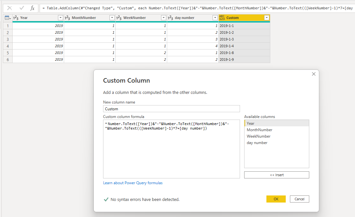Select Year in Available columns
The width and height of the screenshot is (355, 217).
[x=276, y=123]
